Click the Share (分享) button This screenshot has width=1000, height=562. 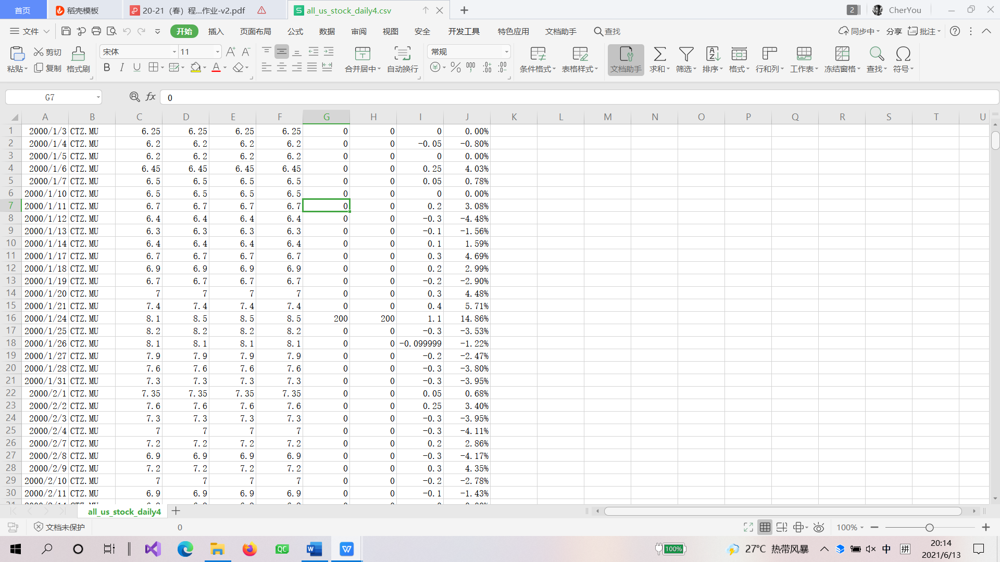[894, 31]
